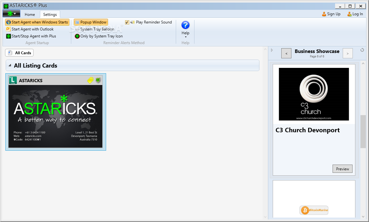Click the showcase vertical scrollbar thumb
This screenshot has width=369, height=222.
tap(363, 132)
